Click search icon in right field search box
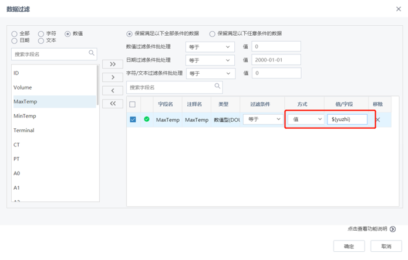 218,87
